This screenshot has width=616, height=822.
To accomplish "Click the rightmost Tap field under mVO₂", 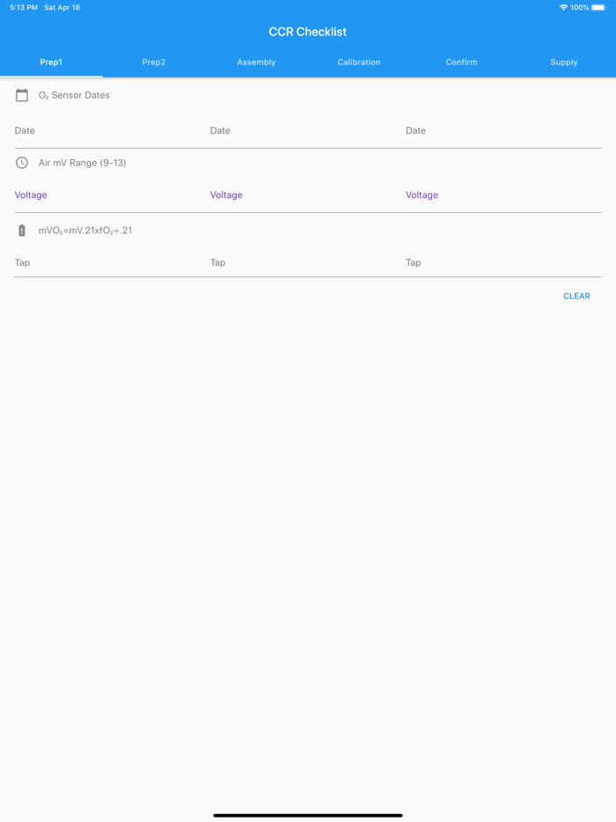I will (x=502, y=263).
